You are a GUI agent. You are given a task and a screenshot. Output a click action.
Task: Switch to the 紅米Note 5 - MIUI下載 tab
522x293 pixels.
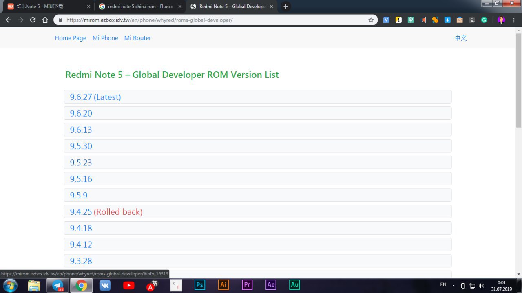pyautogui.click(x=49, y=7)
